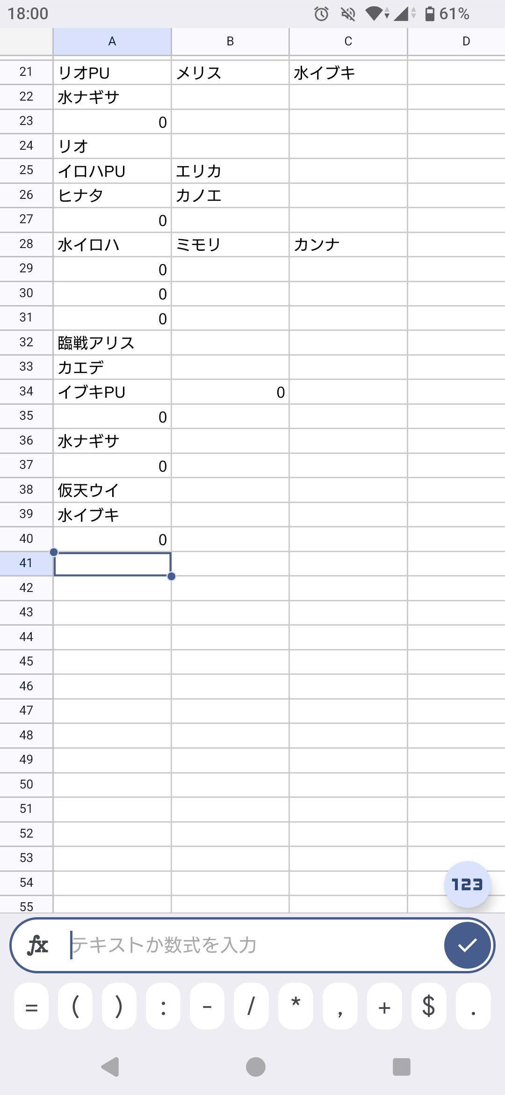Confirm entry with the checkmark button
Screen dimensions: 505x1095
point(468,945)
